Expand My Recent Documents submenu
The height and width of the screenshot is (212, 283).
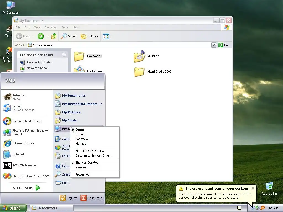(x=79, y=104)
